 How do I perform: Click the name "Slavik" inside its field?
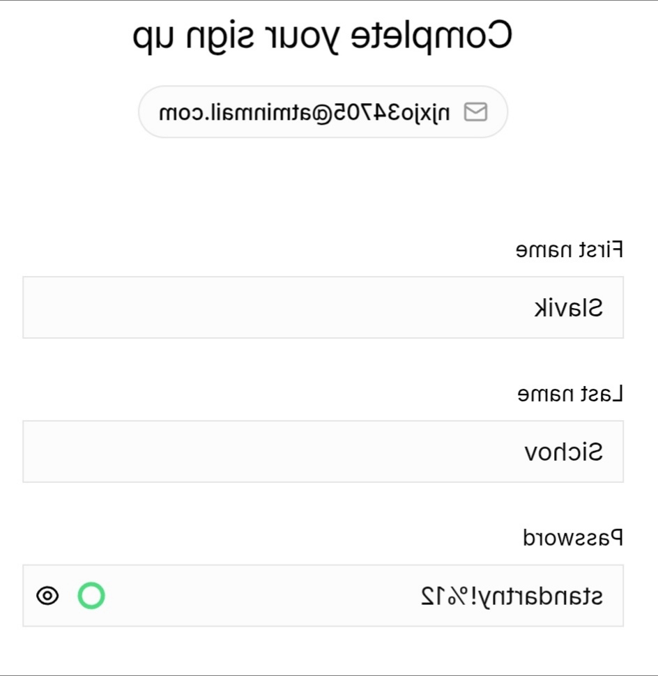pos(568,308)
